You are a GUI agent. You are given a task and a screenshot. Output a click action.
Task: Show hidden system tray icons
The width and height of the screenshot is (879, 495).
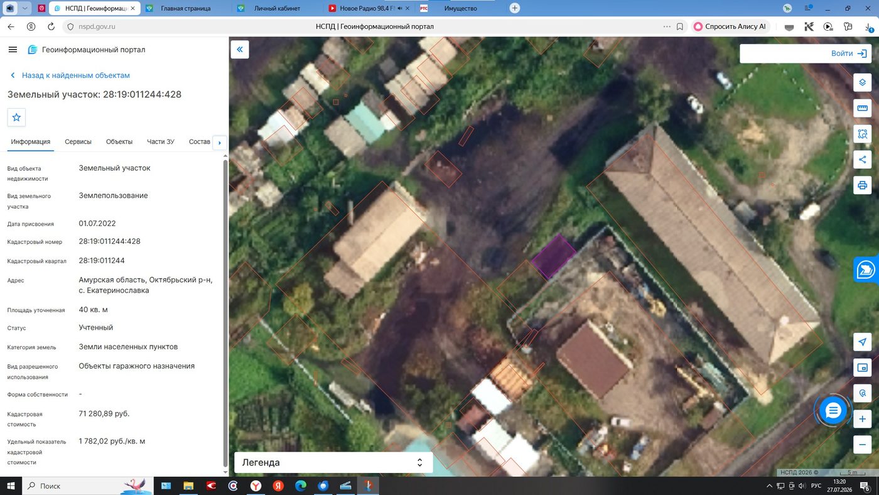click(x=769, y=486)
